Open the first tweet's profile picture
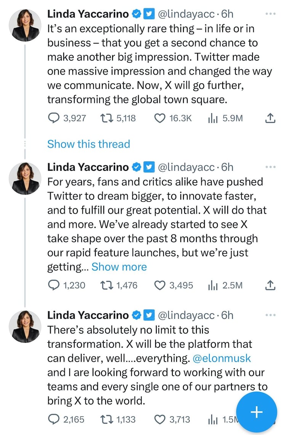Screen dimensions: 286x435 pyautogui.click(x=25, y=25)
